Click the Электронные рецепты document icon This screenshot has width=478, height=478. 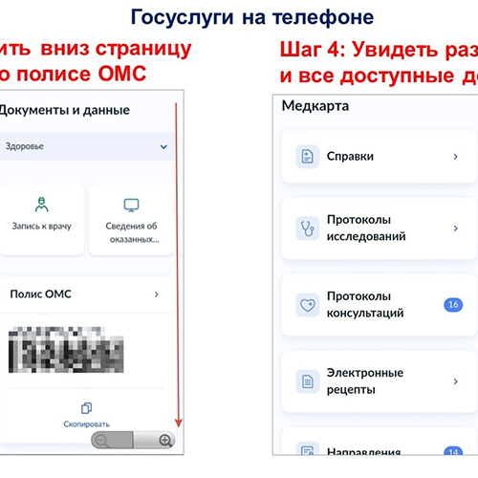(308, 381)
